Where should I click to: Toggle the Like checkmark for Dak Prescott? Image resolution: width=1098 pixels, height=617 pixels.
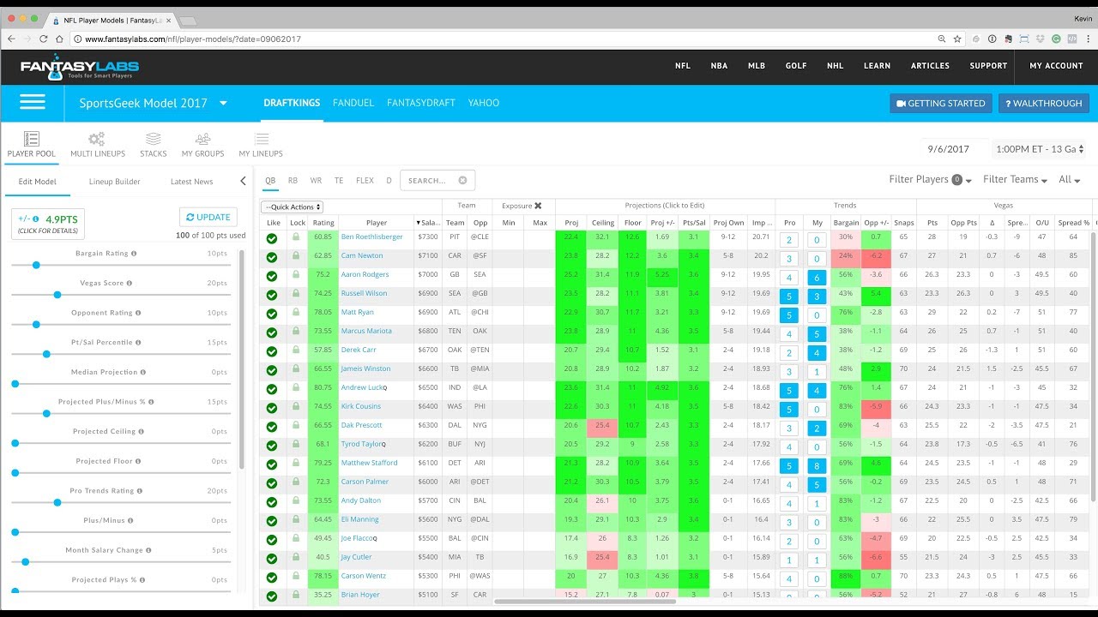(272, 426)
